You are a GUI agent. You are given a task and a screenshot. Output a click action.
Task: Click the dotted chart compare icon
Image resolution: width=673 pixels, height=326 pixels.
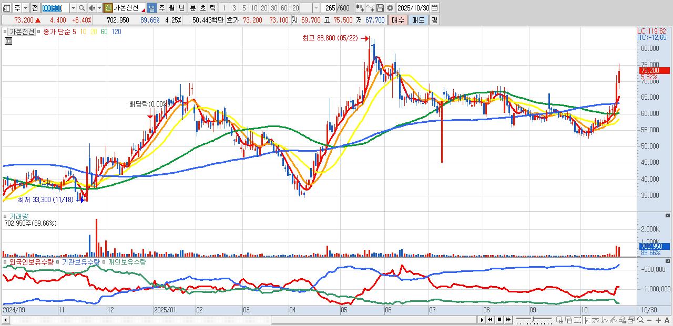click(x=577, y=320)
